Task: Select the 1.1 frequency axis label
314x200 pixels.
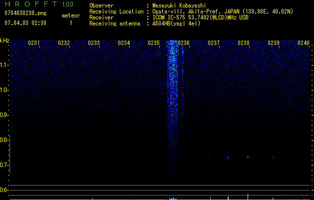Action: click(x=4, y=65)
